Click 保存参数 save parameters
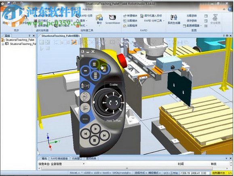This screenshot has height=176, width=234. (x=192, y=21)
